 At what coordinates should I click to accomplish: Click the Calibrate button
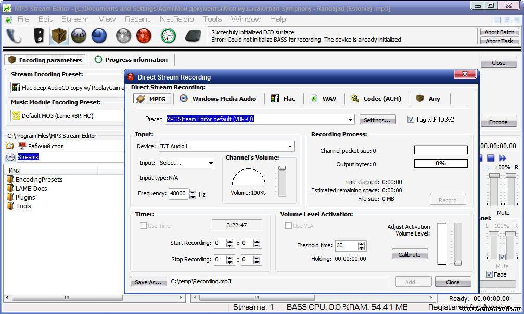pyautogui.click(x=410, y=255)
